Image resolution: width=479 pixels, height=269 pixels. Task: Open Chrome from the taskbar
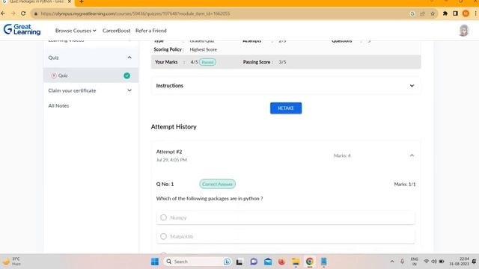pos(309,262)
